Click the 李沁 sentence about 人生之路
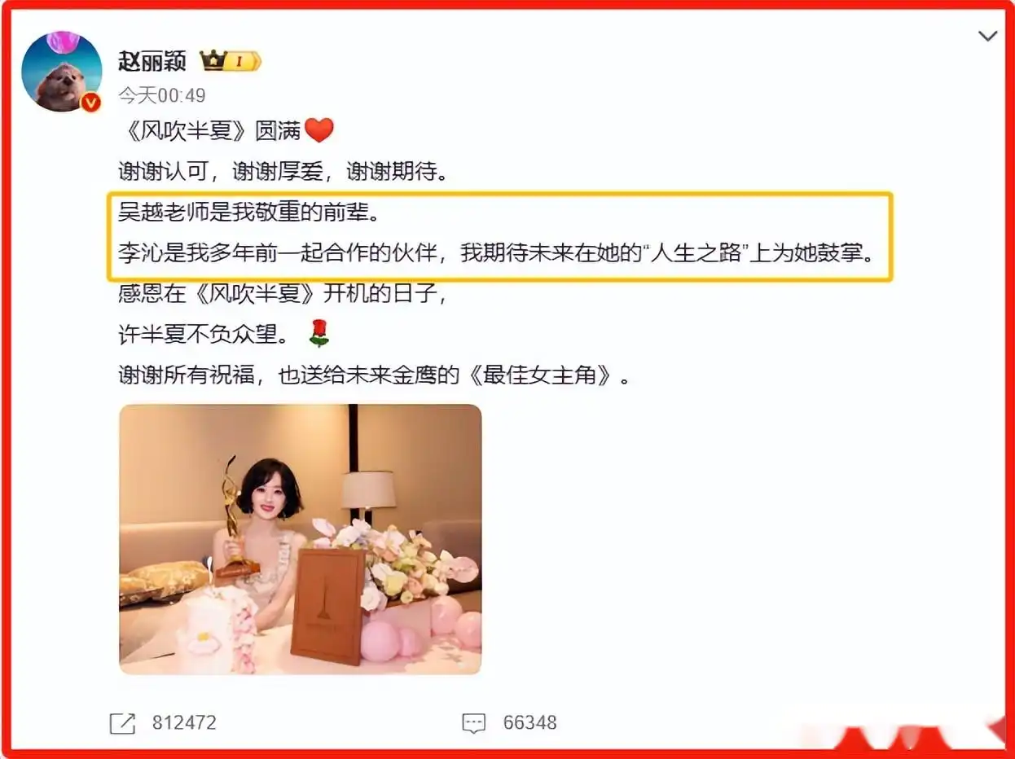 point(495,254)
